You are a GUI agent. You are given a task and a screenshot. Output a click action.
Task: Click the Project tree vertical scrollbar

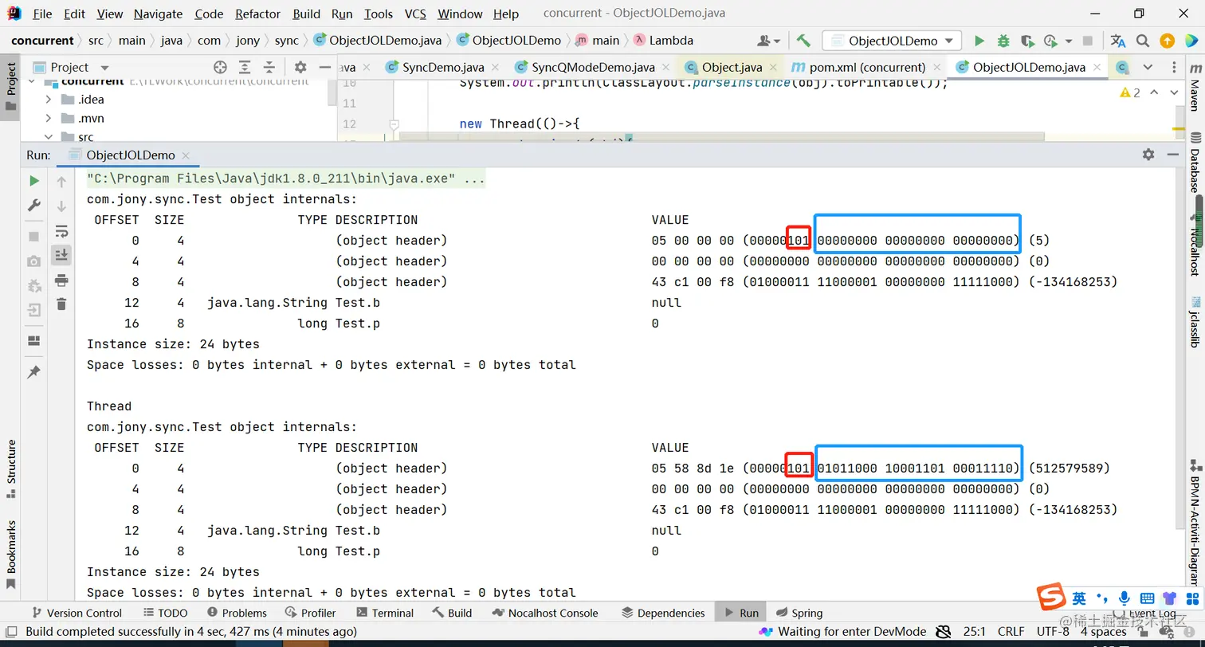[332, 92]
